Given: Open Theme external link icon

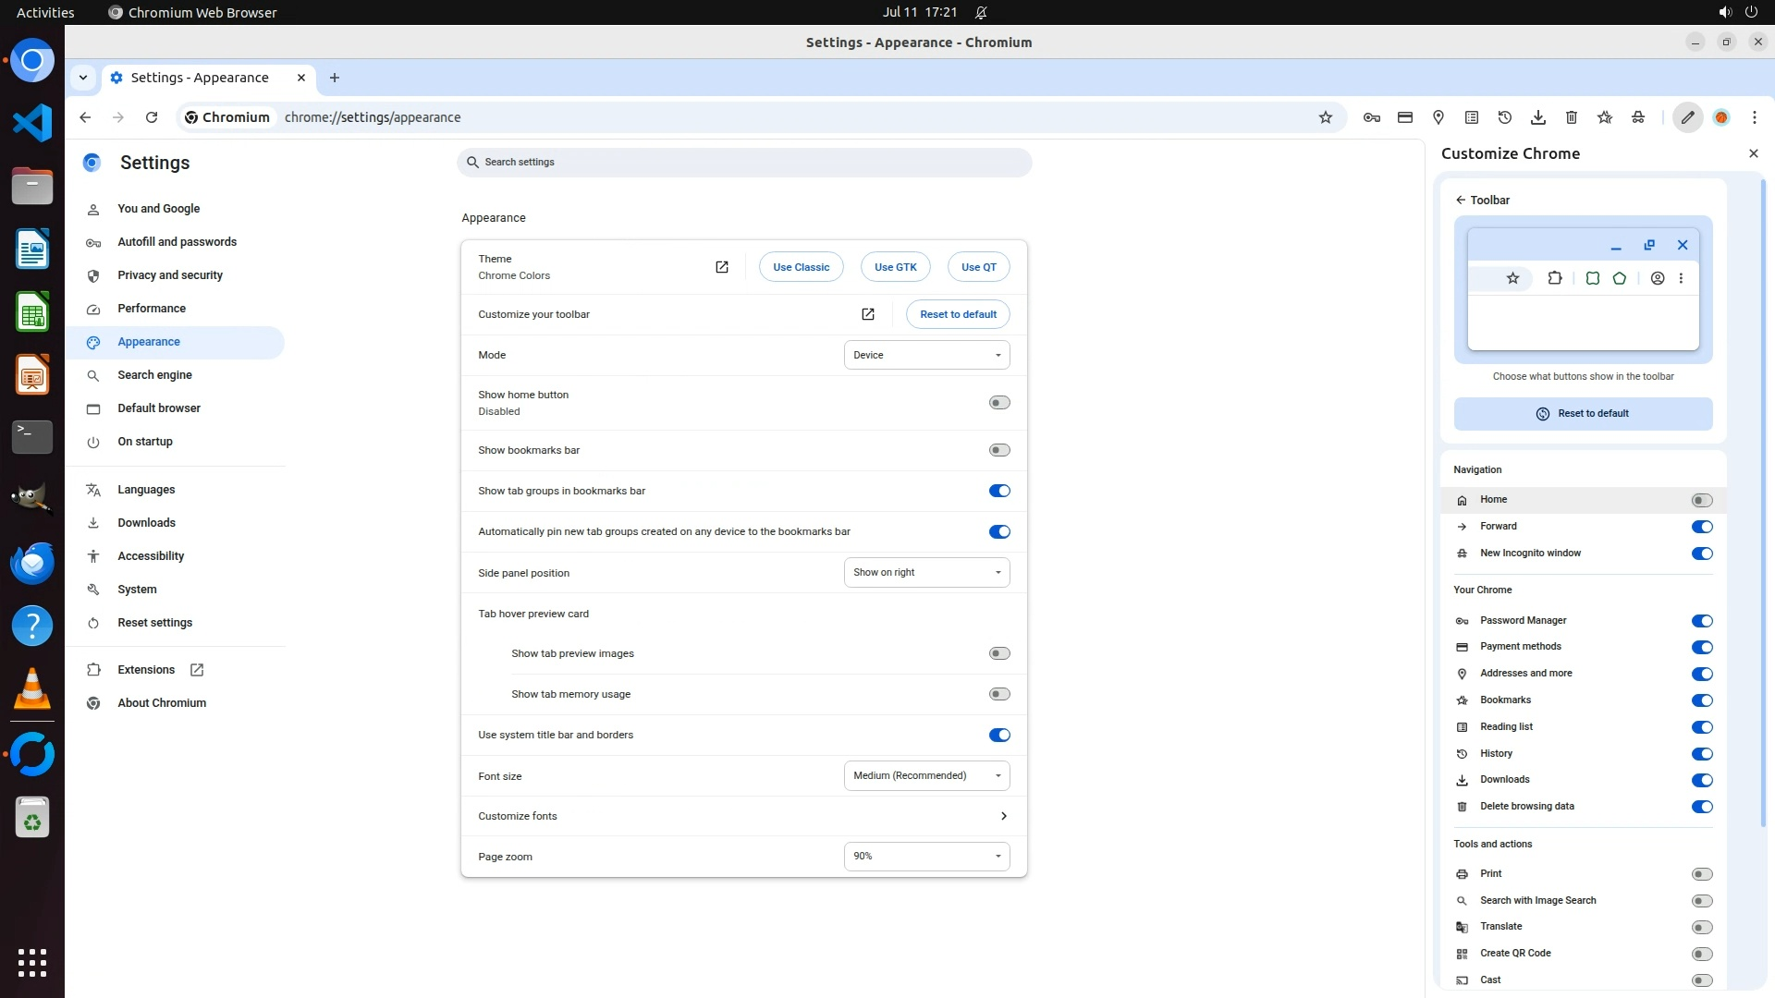Looking at the screenshot, I should 722,267.
